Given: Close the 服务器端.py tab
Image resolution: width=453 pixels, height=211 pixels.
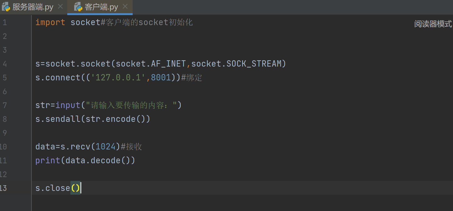Looking at the screenshot, I should click(61, 7).
